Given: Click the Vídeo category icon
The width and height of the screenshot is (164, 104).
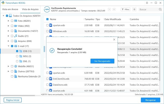Looking at the screenshot, I should (16, 26).
